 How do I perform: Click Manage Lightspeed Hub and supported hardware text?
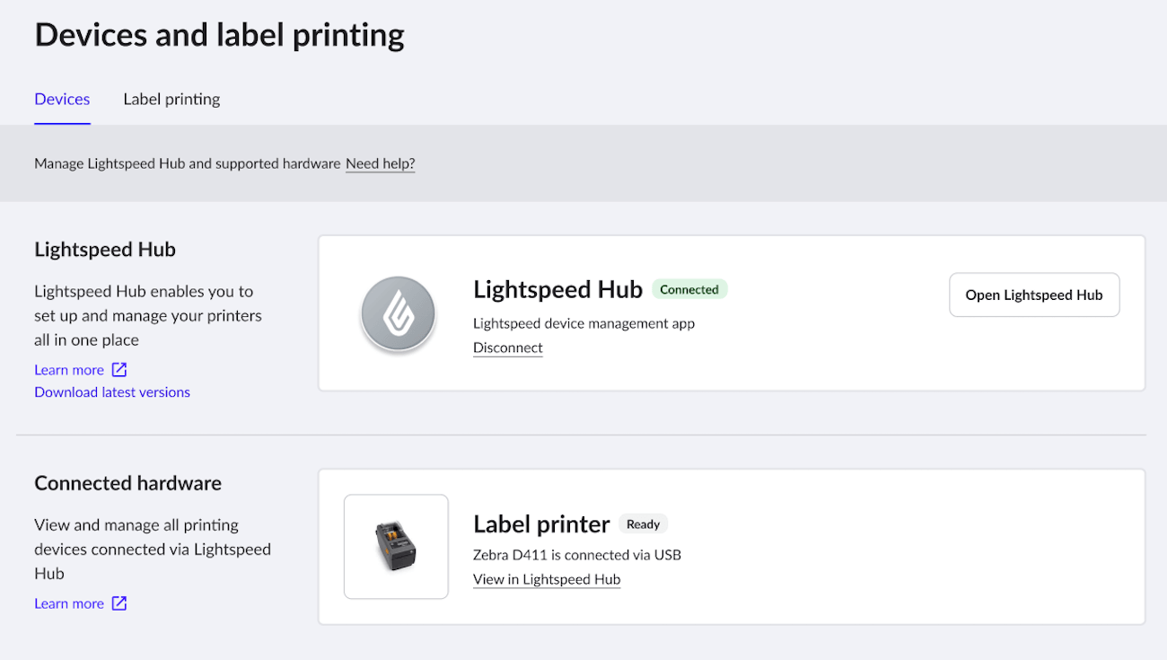(x=188, y=163)
